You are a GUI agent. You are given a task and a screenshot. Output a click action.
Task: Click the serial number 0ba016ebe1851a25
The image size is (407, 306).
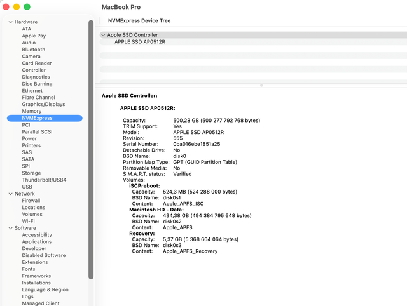click(x=197, y=144)
